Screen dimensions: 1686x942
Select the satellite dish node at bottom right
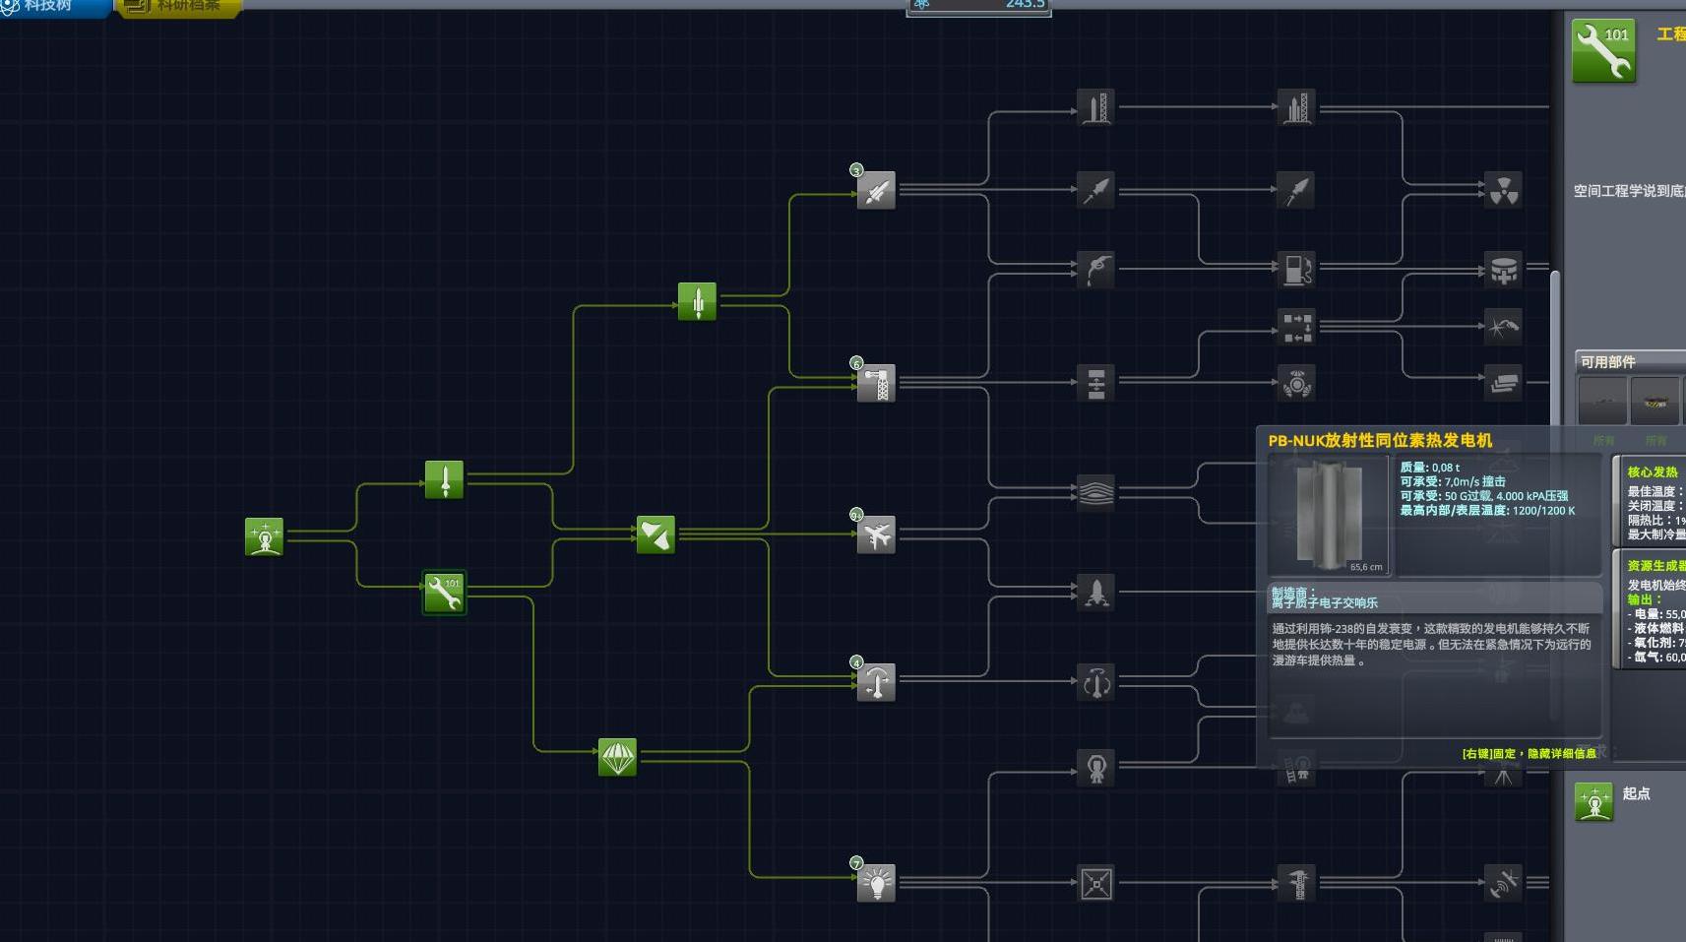pyautogui.click(x=1503, y=883)
